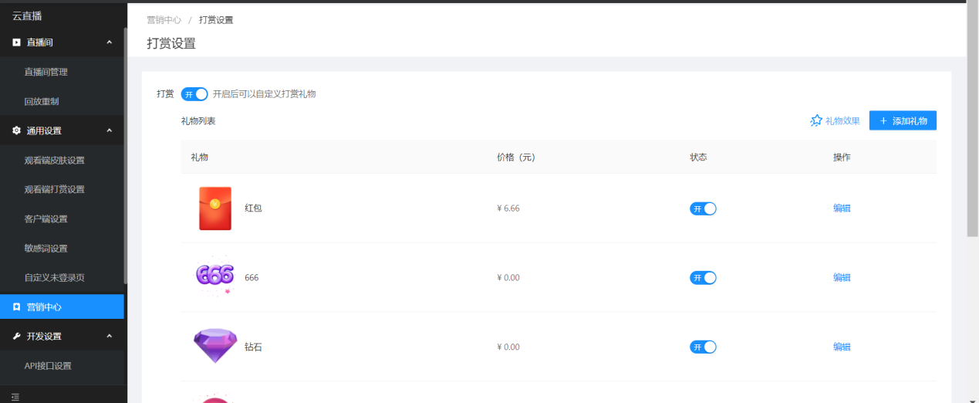This screenshot has width=979, height=403.
Task: Click the 开发设置 wrench icon
Action: [17, 336]
